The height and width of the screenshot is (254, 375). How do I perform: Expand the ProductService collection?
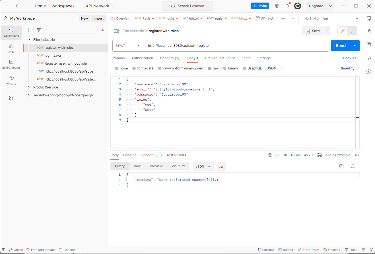tap(29, 87)
